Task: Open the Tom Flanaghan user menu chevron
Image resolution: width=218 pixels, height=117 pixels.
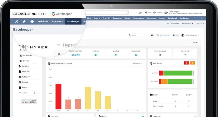Action: [198, 35]
